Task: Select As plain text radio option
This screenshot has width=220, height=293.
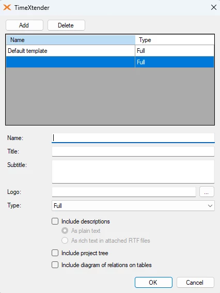Action: pyautogui.click(x=65, y=231)
